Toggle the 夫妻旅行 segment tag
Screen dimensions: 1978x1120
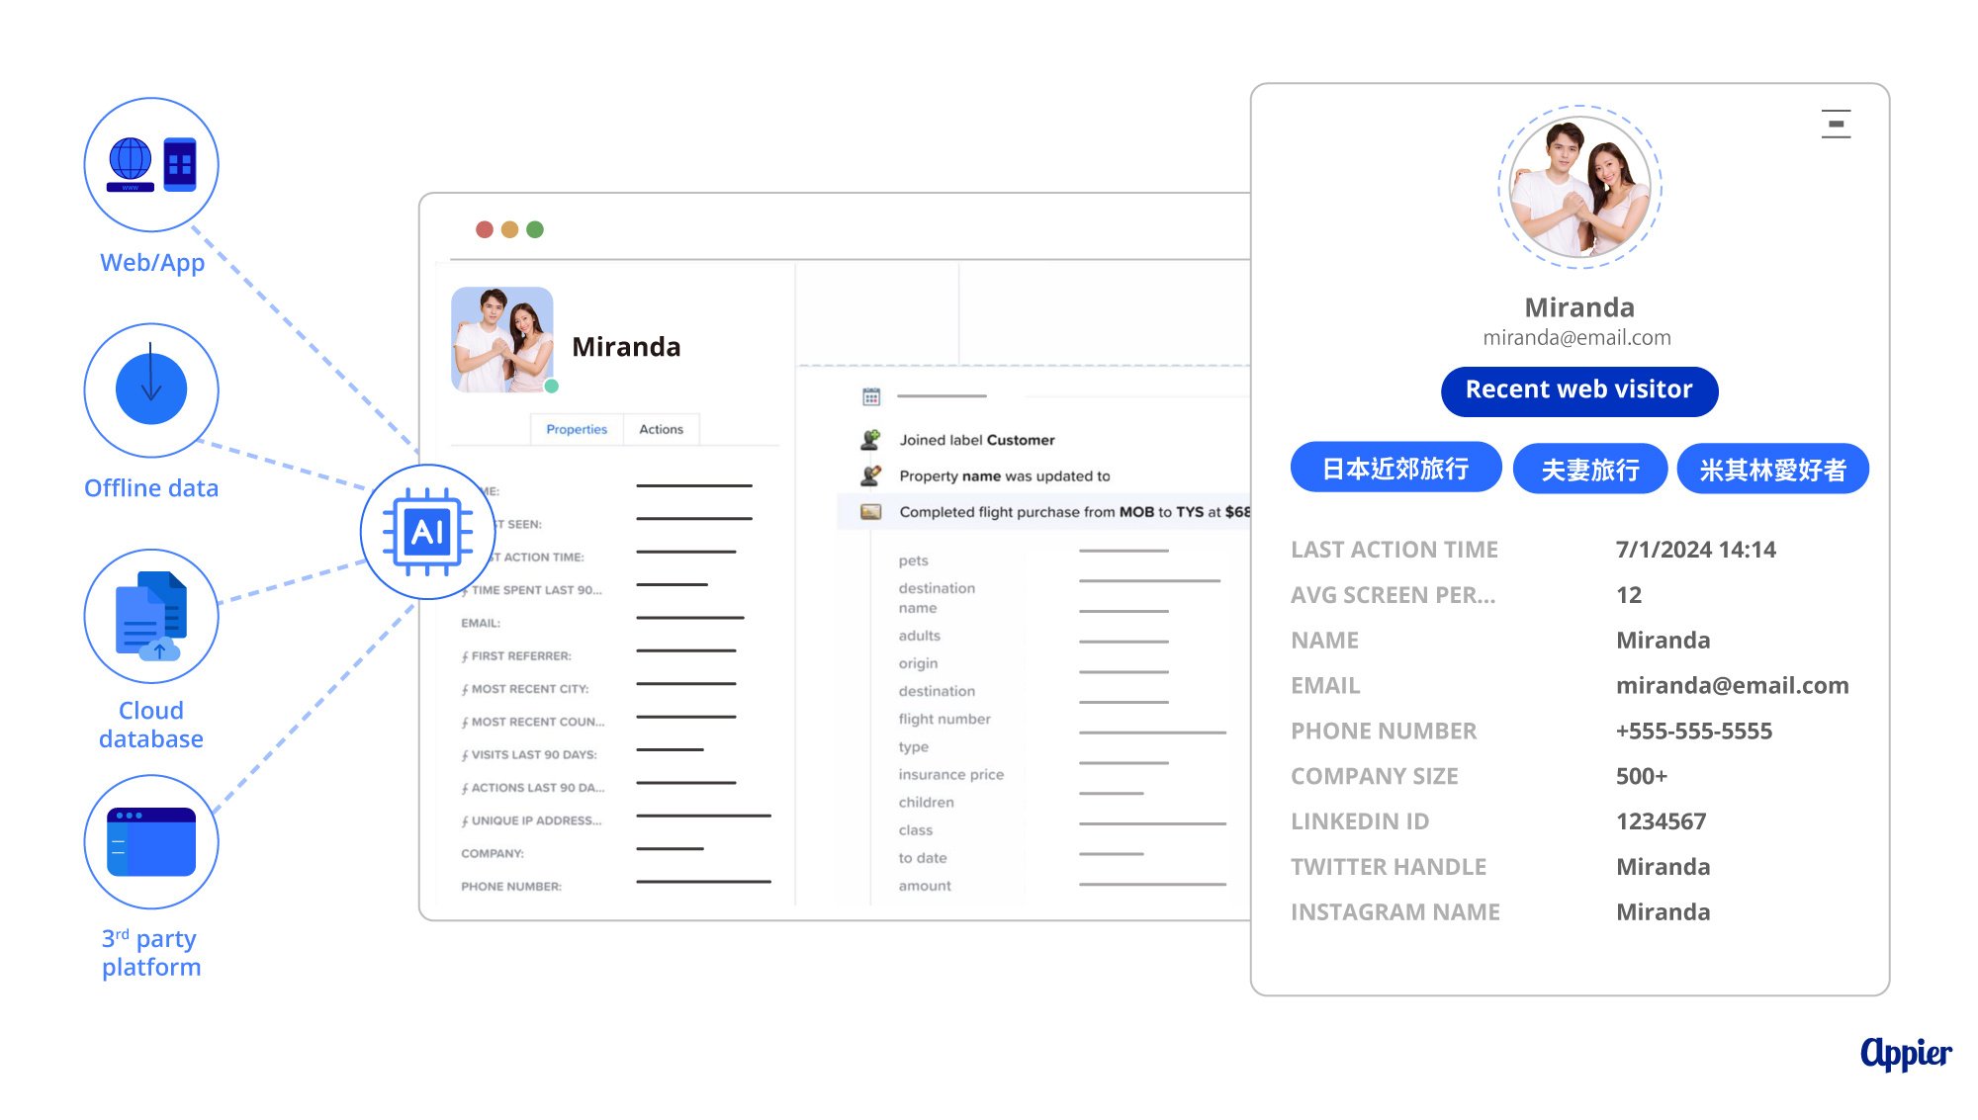1593,467
